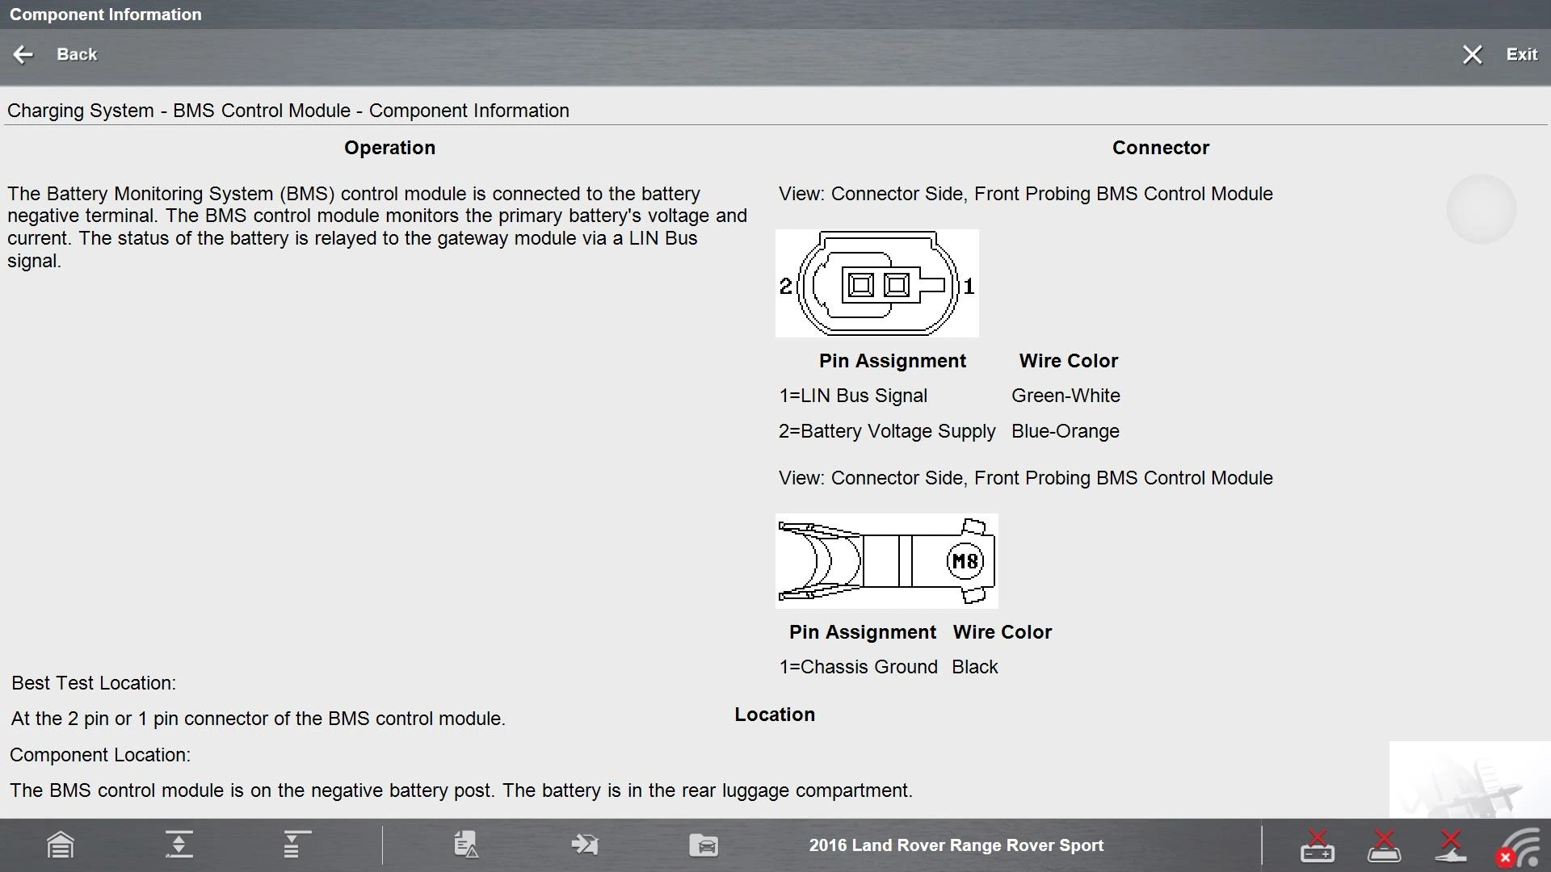The height and width of the screenshot is (872, 1551).
Task: Open the location image thumbnail
Action: (x=1469, y=780)
